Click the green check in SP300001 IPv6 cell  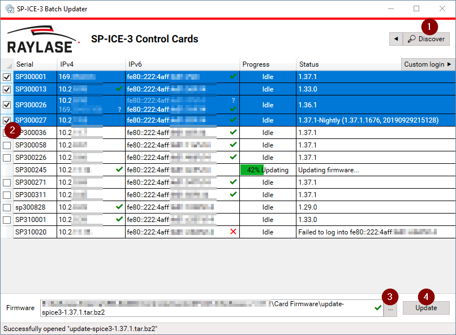pyautogui.click(x=233, y=76)
